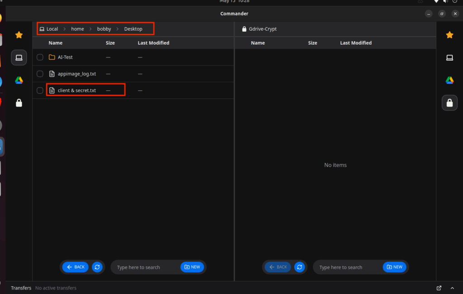Select Local laptop icon in right sidebar
Image resolution: width=463 pixels, height=294 pixels.
pos(449,57)
